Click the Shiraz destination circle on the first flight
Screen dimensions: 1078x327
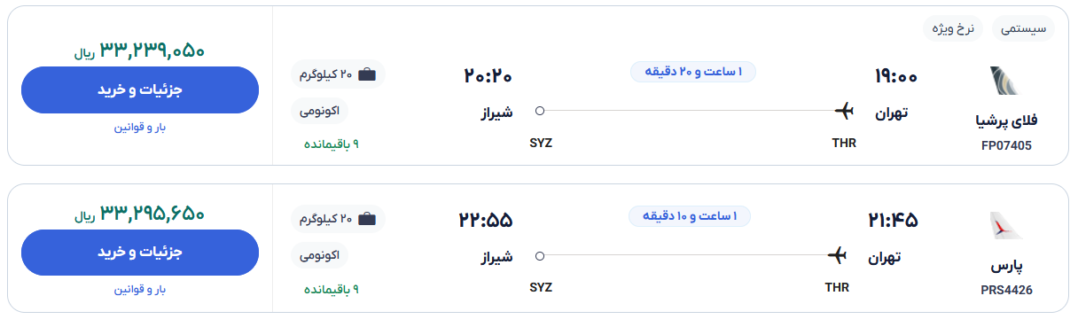540,111
